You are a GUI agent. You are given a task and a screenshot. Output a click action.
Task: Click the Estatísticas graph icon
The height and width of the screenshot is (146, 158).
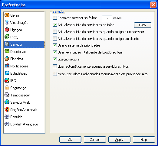pos(7,73)
